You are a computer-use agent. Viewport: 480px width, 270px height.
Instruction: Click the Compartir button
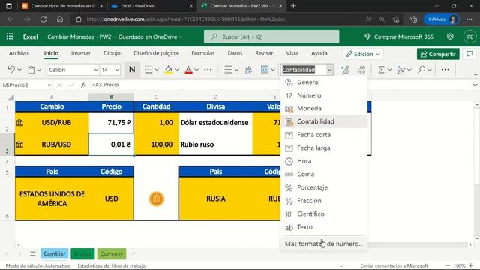point(438,54)
